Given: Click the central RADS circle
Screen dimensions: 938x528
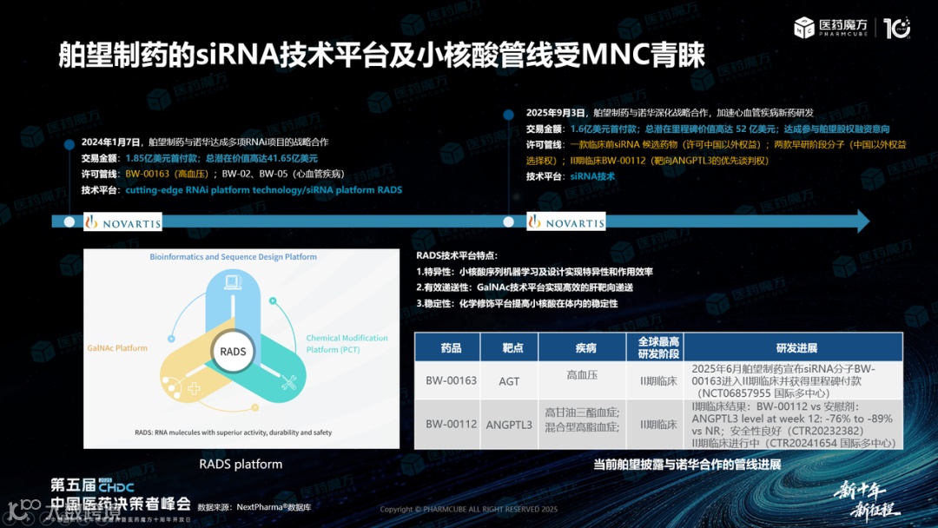Looking at the screenshot, I should (x=233, y=352).
